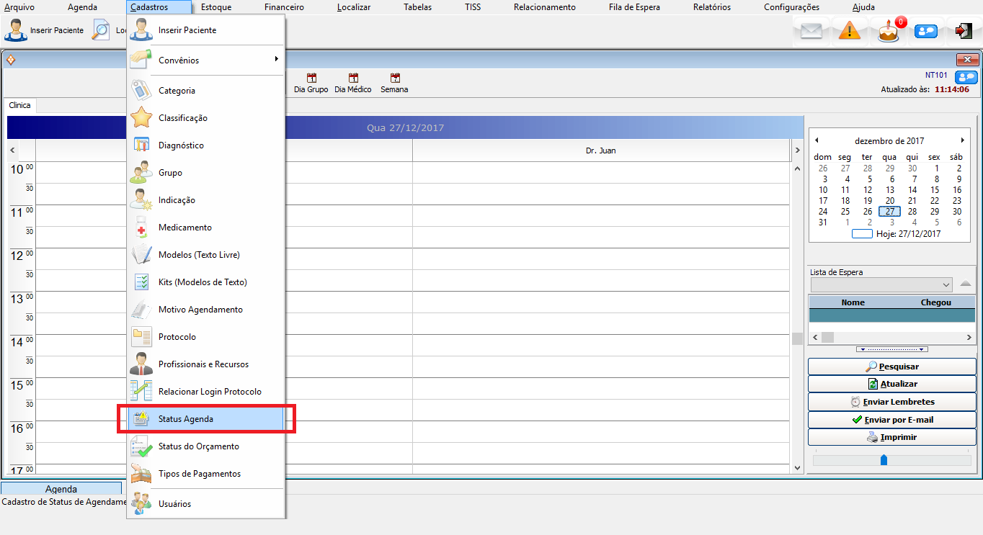Click the Pesquisar button
The image size is (983, 535).
tap(891, 367)
